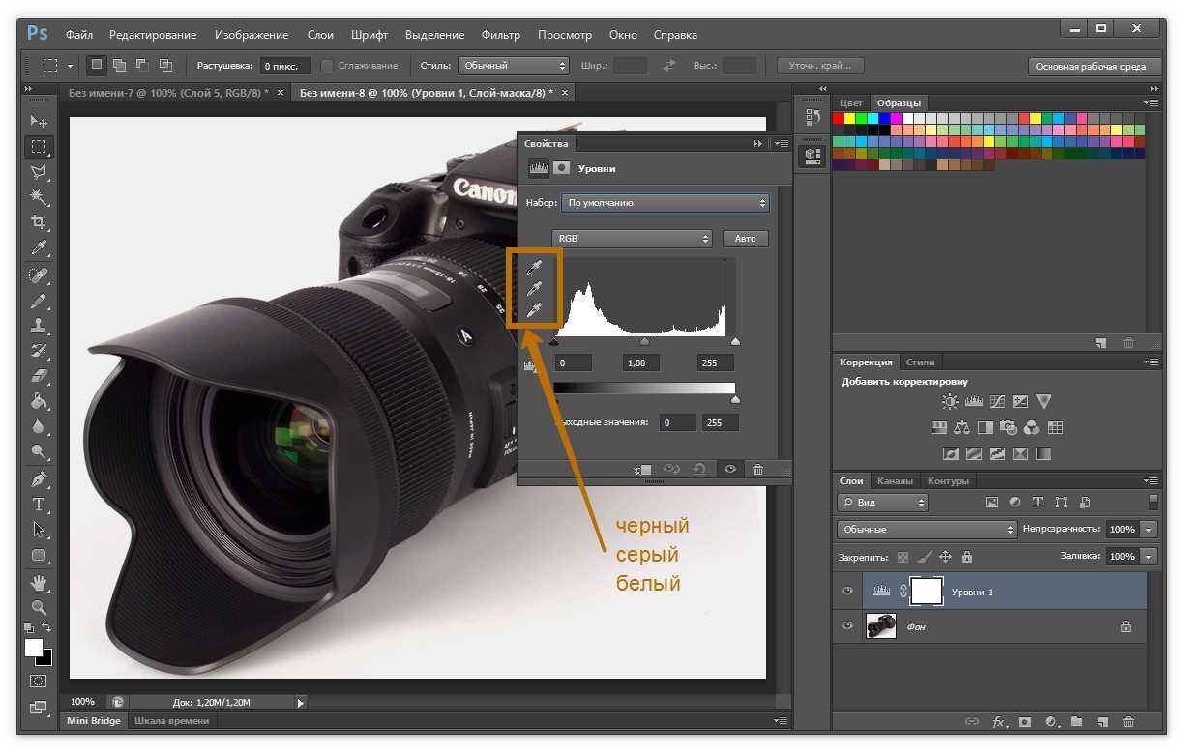This screenshot has height=752, width=1184.
Task: Open the Фильтр menu
Action: (x=500, y=35)
